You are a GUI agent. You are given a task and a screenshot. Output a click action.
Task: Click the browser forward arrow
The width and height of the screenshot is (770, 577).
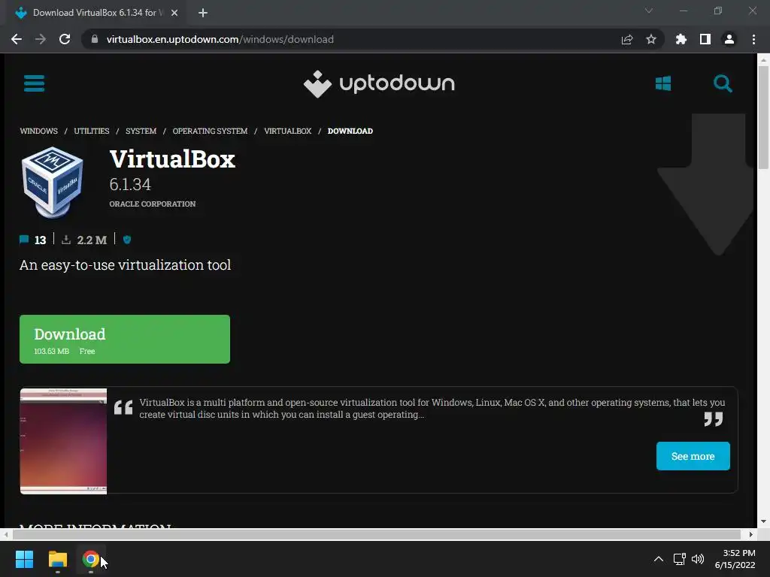pos(41,39)
